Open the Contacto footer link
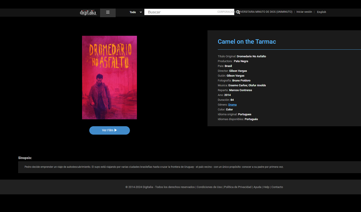361x212 pixels. [x=277, y=187]
